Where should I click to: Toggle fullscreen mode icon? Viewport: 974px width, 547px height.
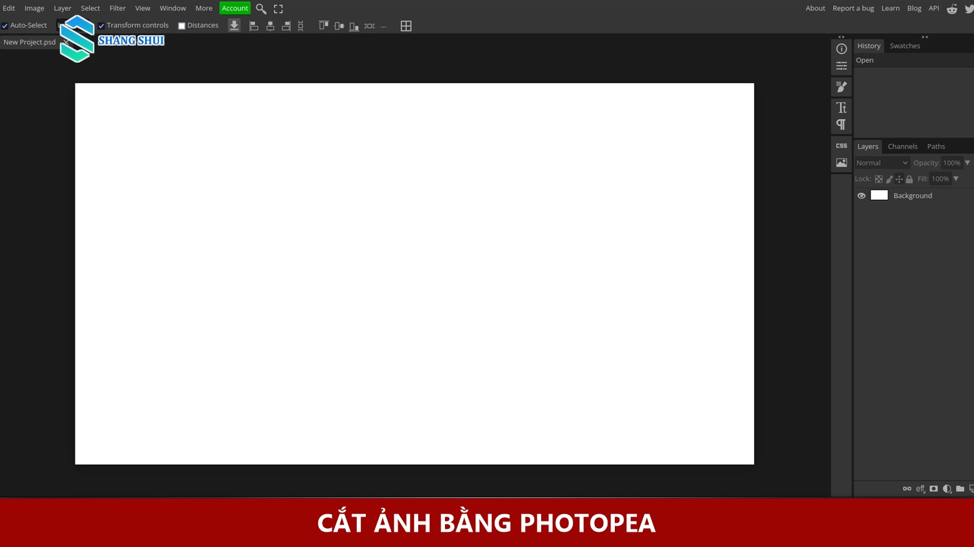tap(278, 9)
